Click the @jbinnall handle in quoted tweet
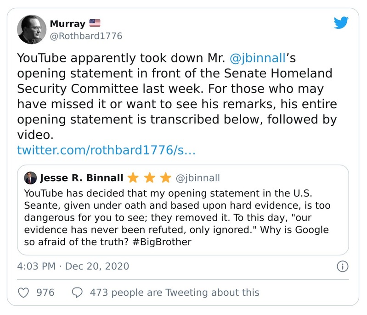Image resolution: width=367 pixels, height=315 pixels. (x=198, y=177)
